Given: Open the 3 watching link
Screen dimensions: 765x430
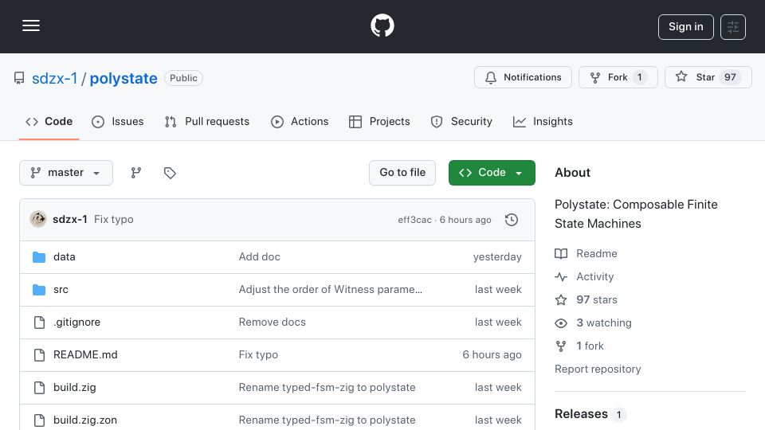Looking at the screenshot, I should tap(604, 322).
